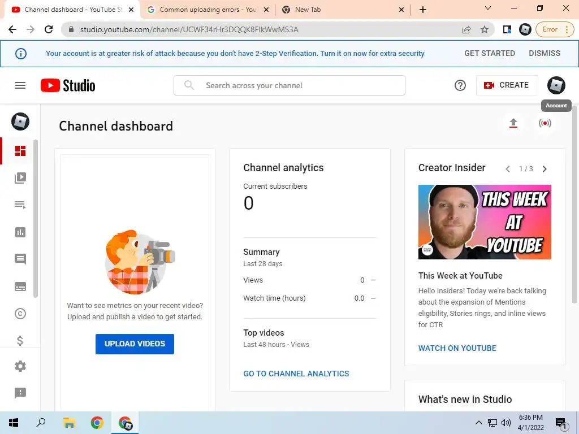Click the YouTube Studio logo
Screen dimensions: 579x434
pos(68,85)
